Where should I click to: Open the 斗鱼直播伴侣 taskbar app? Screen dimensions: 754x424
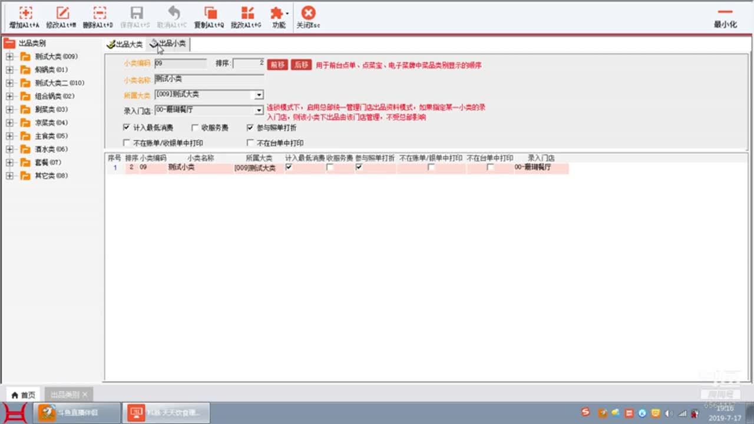coord(80,413)
